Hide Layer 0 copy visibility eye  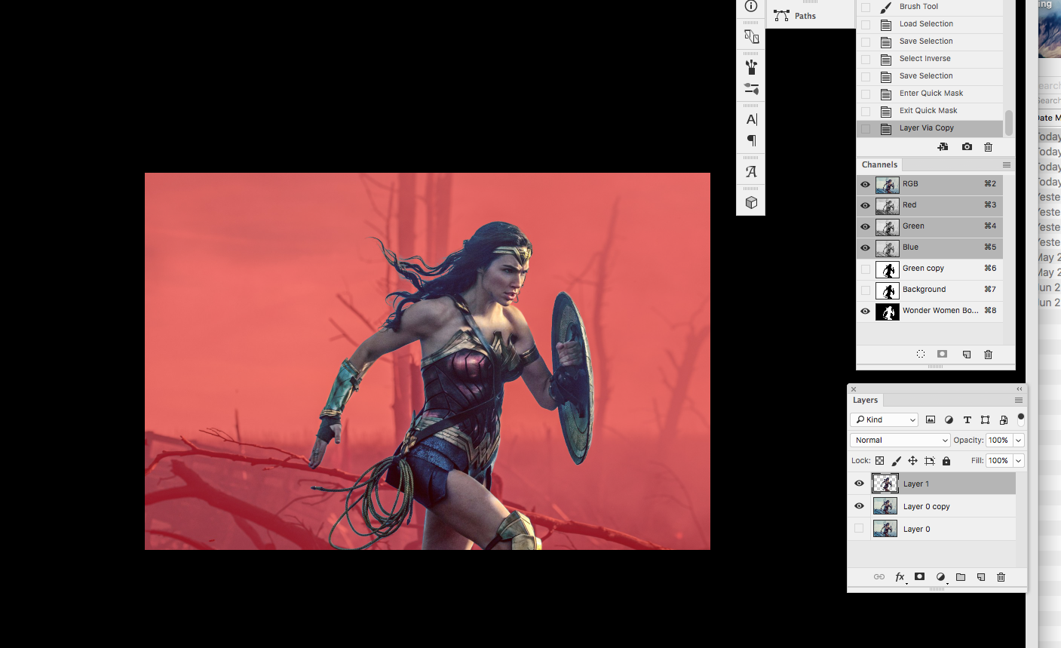[x=859, y=506]
